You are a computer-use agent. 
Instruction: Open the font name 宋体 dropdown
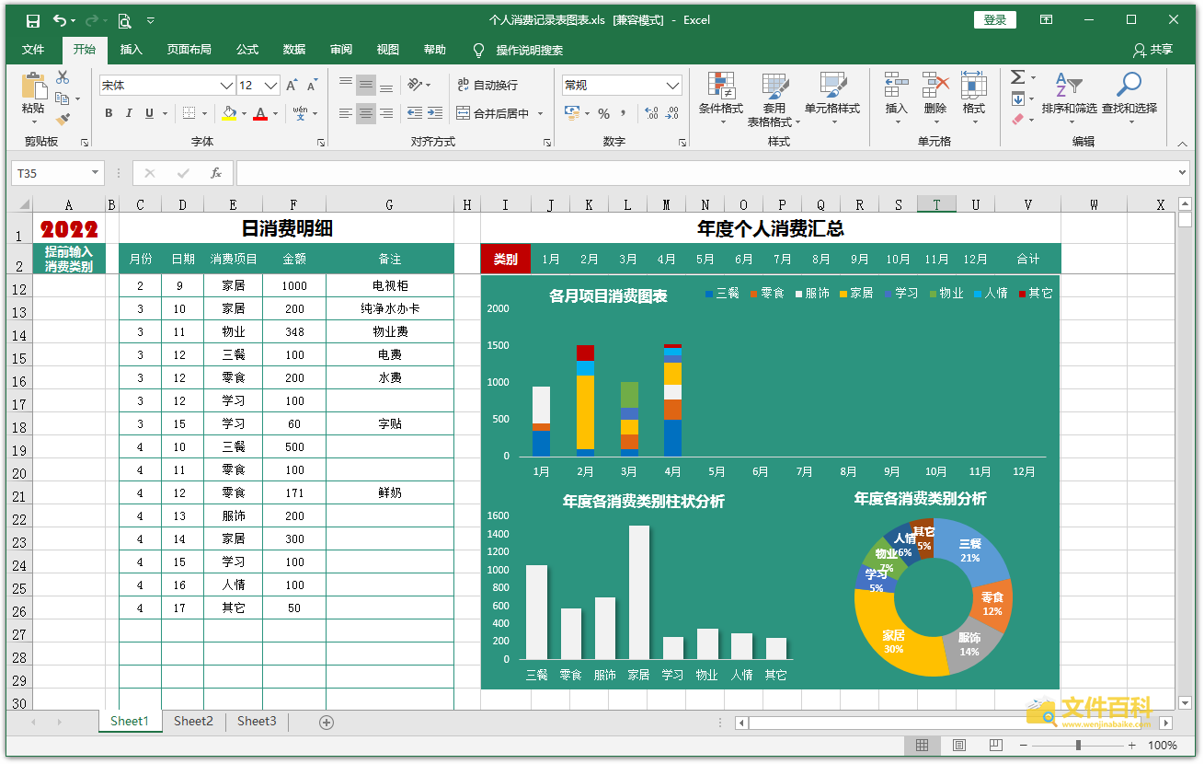226,86
